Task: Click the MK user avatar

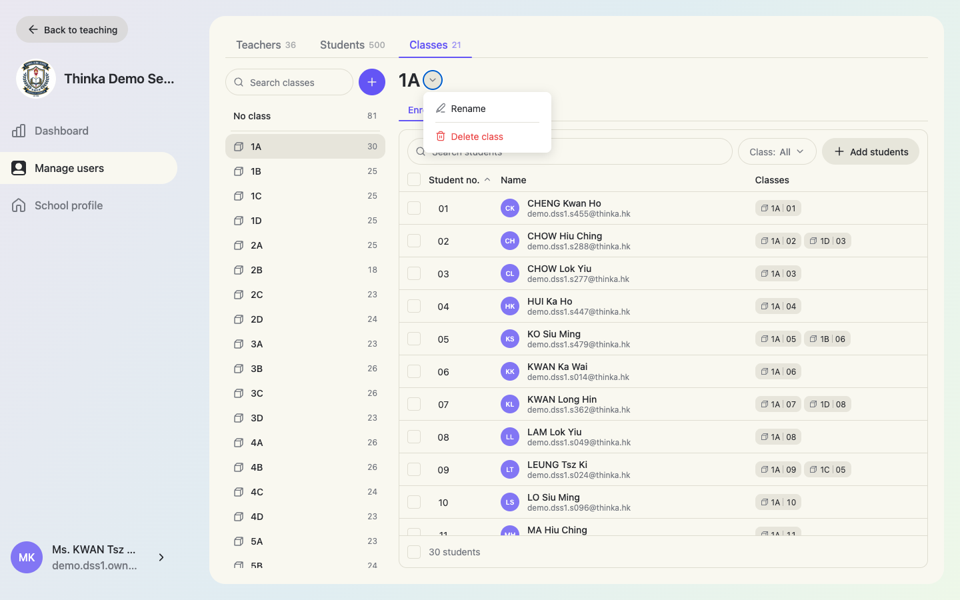Action: [27, 557]
